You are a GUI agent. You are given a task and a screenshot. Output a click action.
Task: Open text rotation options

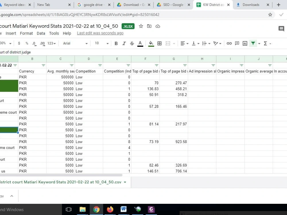[x=217, y=43]
